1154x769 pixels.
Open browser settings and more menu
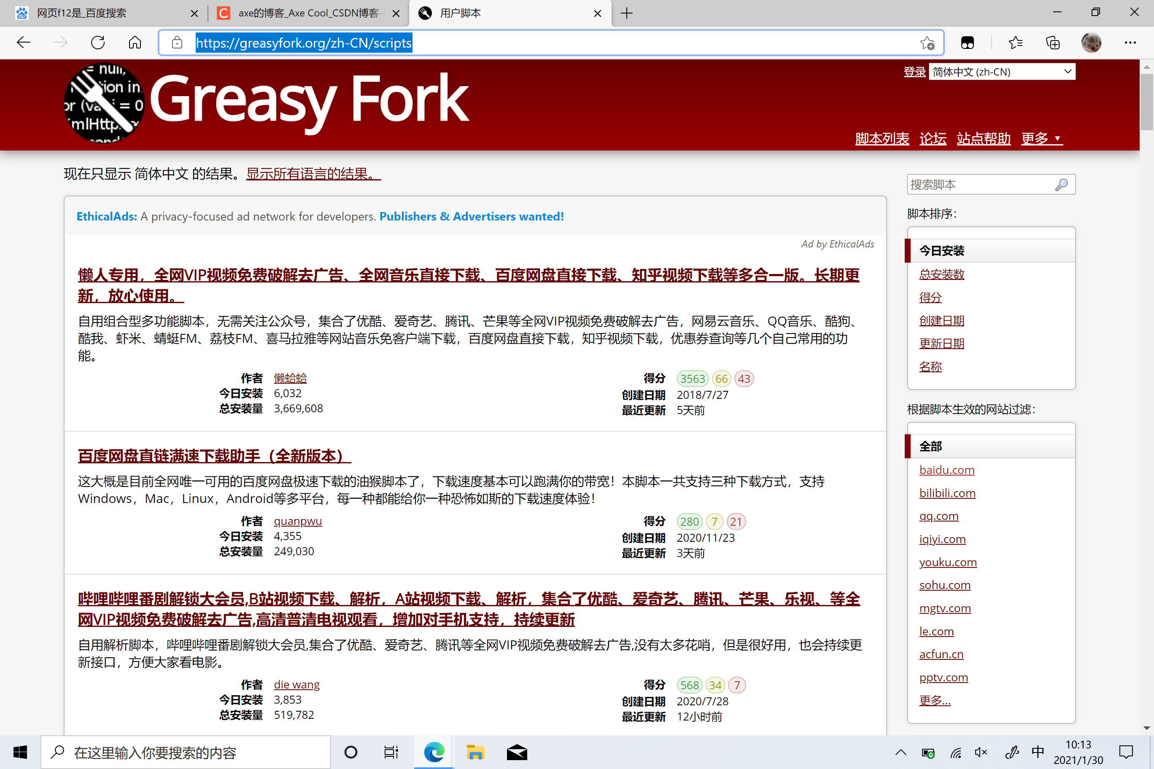pyautogui.click(x=1130, y=43)
